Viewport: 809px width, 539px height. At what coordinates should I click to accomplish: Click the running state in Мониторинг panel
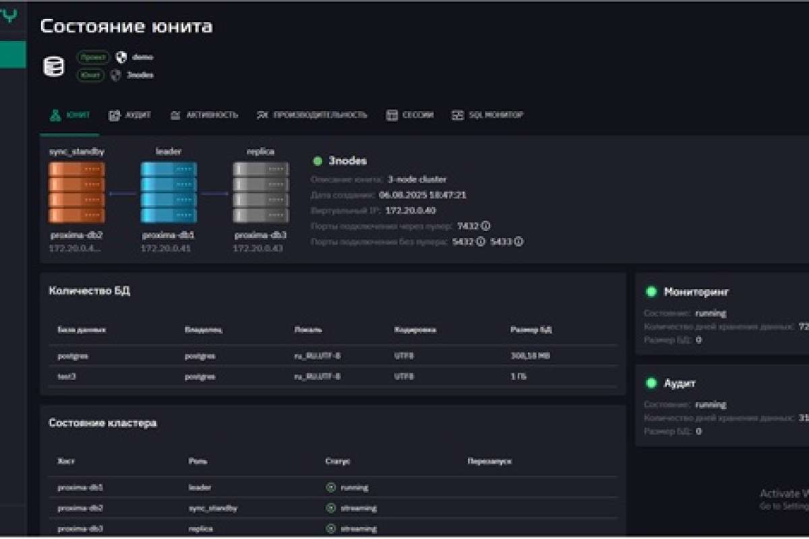711,313
